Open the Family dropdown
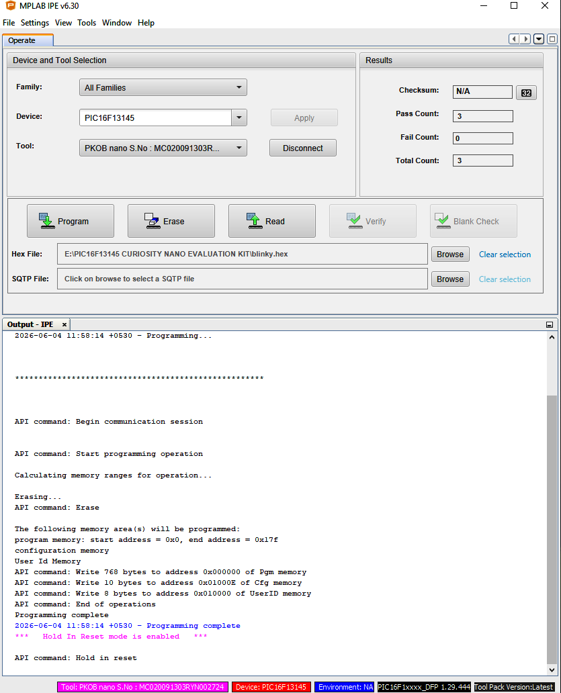561x693 pixels. 163,87
